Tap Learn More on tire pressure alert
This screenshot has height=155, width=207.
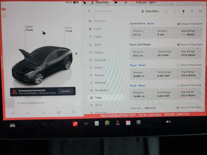click(66, 91)
